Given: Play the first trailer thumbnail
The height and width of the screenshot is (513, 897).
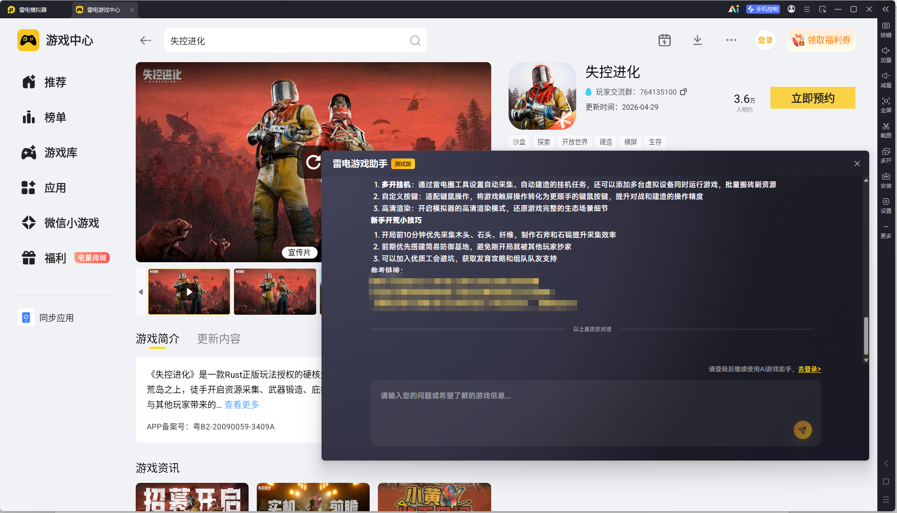Looking at the screenshot, I should coord(189,291).
